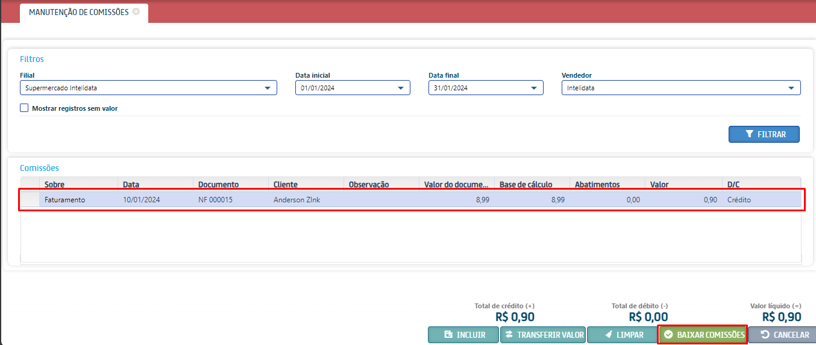Click the Limpar broom icon
The width and height of the screenshot is (816, 345).
tap(609, 335)
